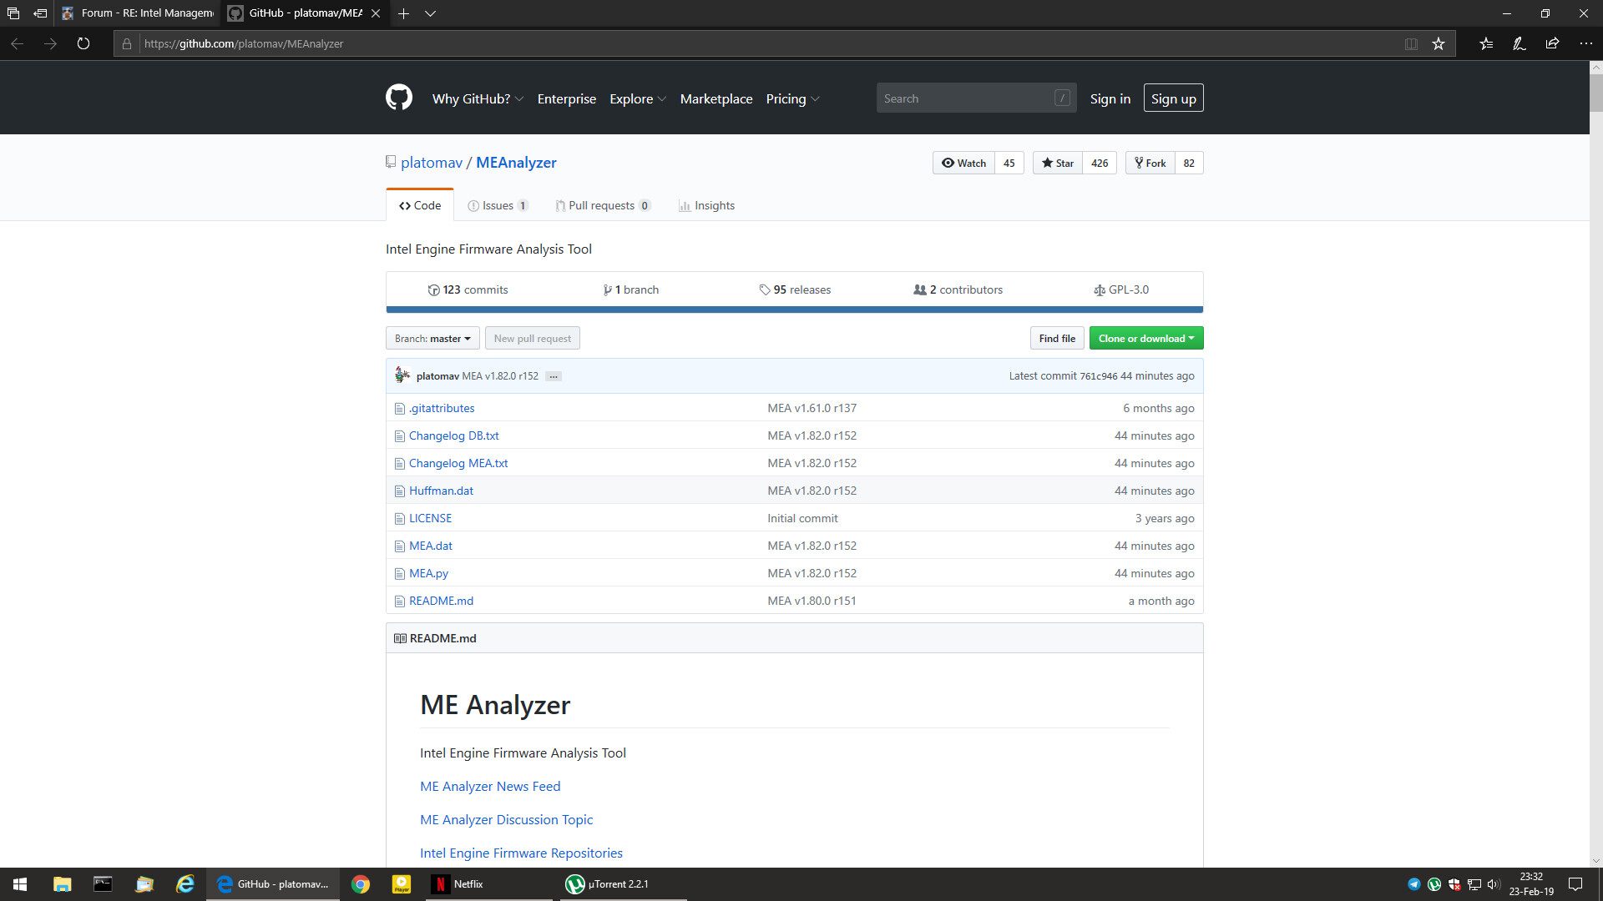1603x901 pixels.
Task: Open the Enterprise menu link
Action: (567, 98)
